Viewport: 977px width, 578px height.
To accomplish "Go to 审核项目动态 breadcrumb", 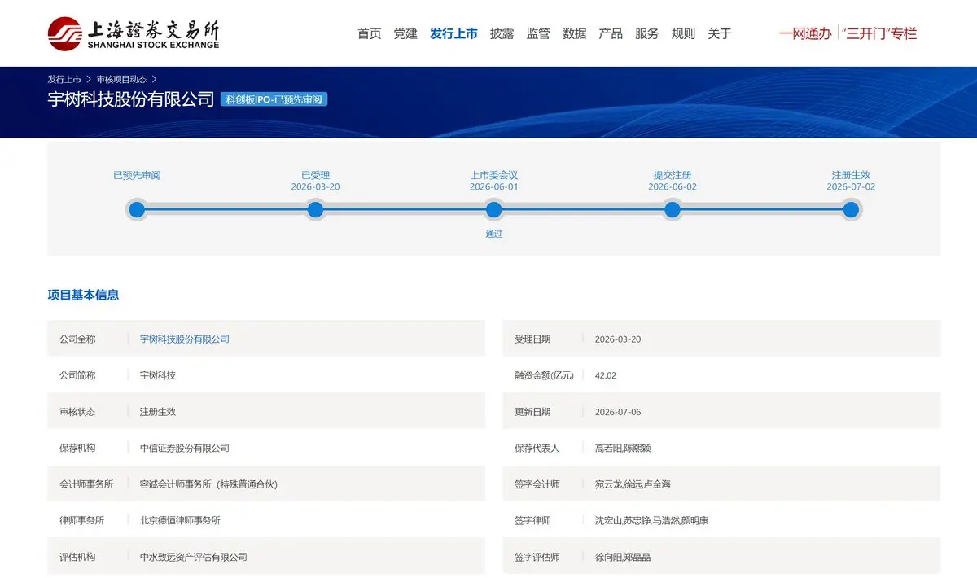I will coord(121,79).
